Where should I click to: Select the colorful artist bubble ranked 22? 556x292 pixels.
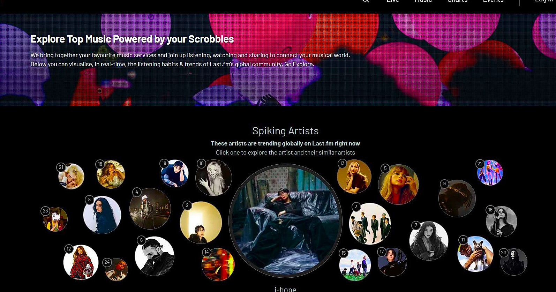coord(490,173)
